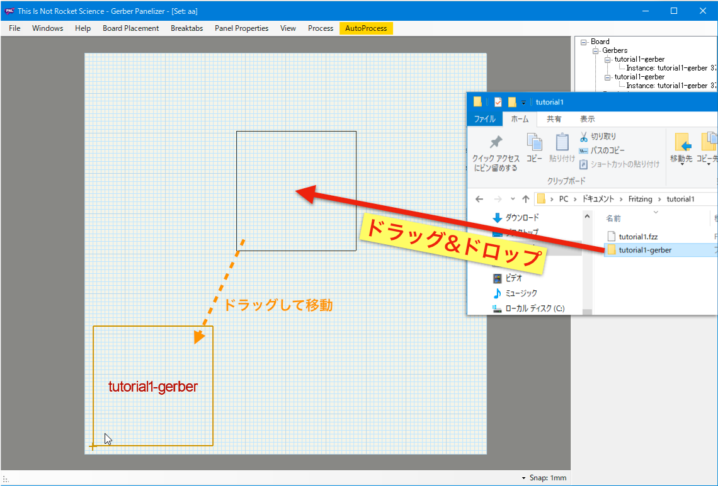718x486 pixels.
Task: Click the パスのコピー icon
Action: (583, 150)
